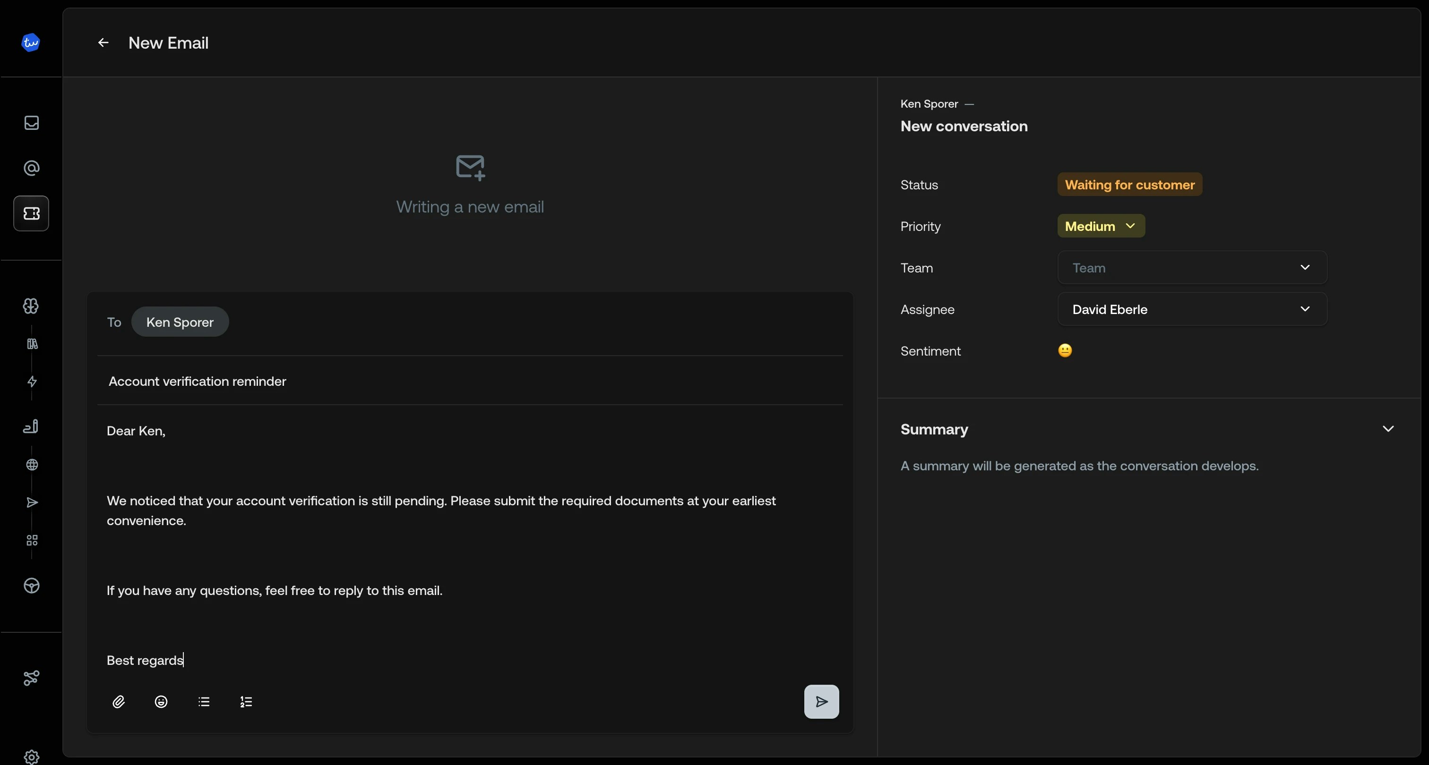Go back using the back arrow
This screenshot has width=1429, height=765.
103,42
